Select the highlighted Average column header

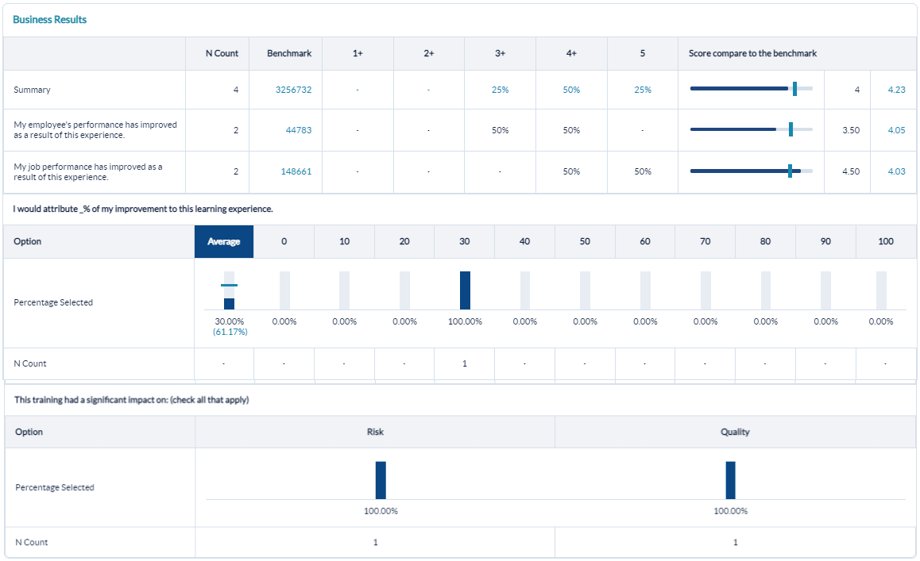[223, 241]
